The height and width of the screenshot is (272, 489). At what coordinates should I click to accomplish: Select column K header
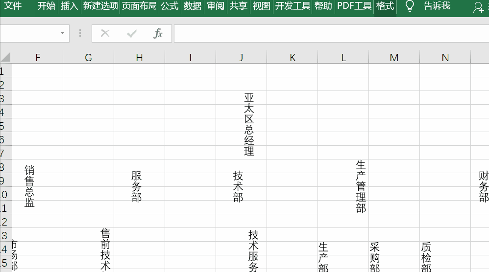point(292,57)
